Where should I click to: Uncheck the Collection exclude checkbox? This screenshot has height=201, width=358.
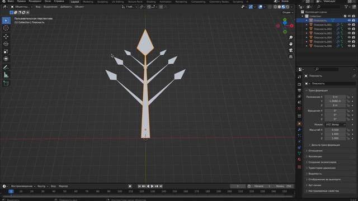[x=345, y=16]
